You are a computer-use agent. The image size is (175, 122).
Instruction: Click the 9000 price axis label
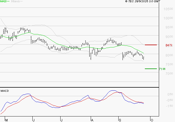[x=169, y=37]
